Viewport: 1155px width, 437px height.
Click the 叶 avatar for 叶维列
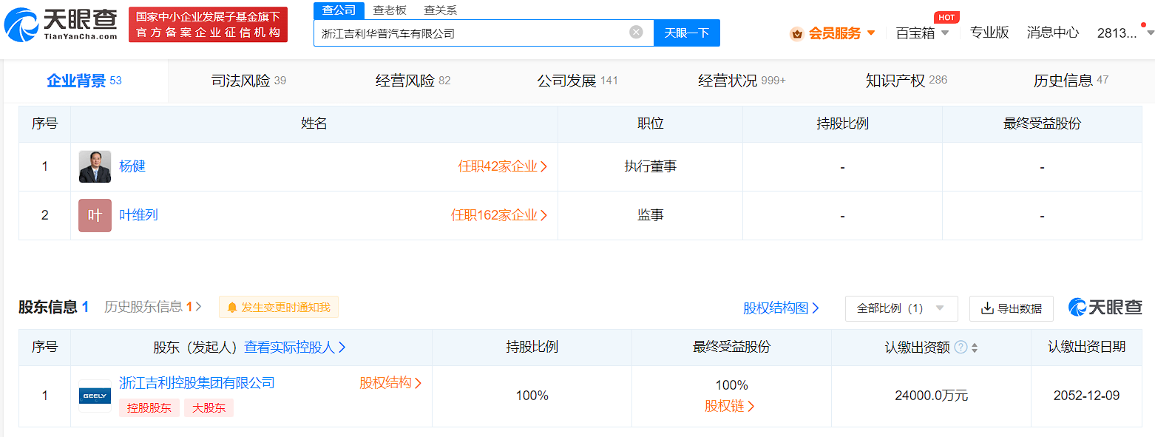(x=95, y=215)
